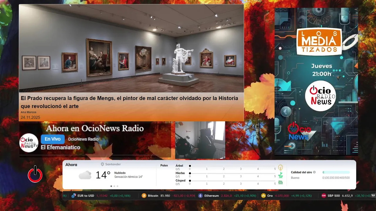Open the air quality info icon
This screenshot has height=211, width=376.
pos(314,172)
